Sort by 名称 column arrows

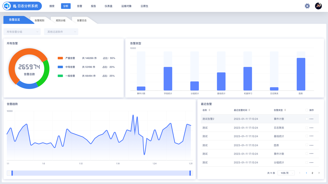pos(209,110)
